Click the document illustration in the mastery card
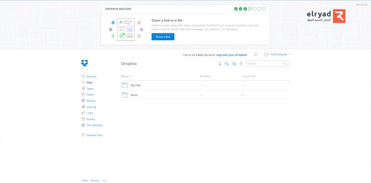The image size is (371, 183). point(126,30)
